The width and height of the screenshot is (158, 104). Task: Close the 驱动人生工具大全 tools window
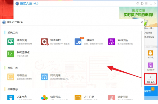click(x=142, y=22)
